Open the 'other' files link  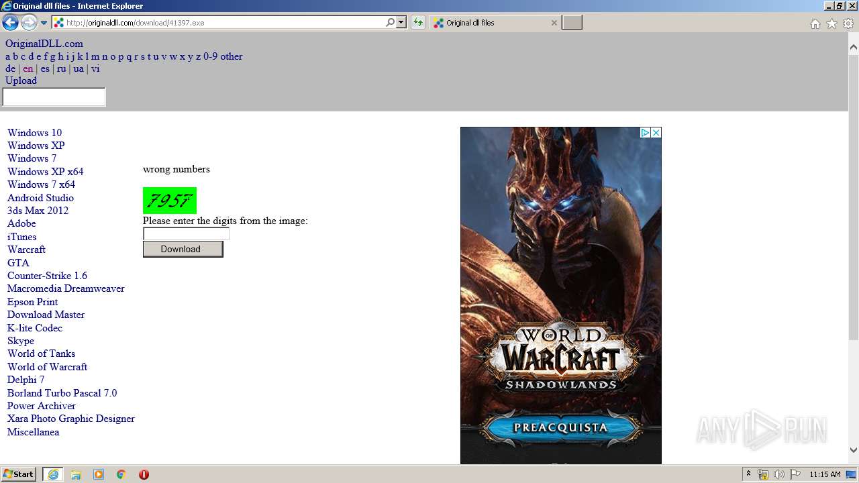pyautogui.click(x=232, y=56)
